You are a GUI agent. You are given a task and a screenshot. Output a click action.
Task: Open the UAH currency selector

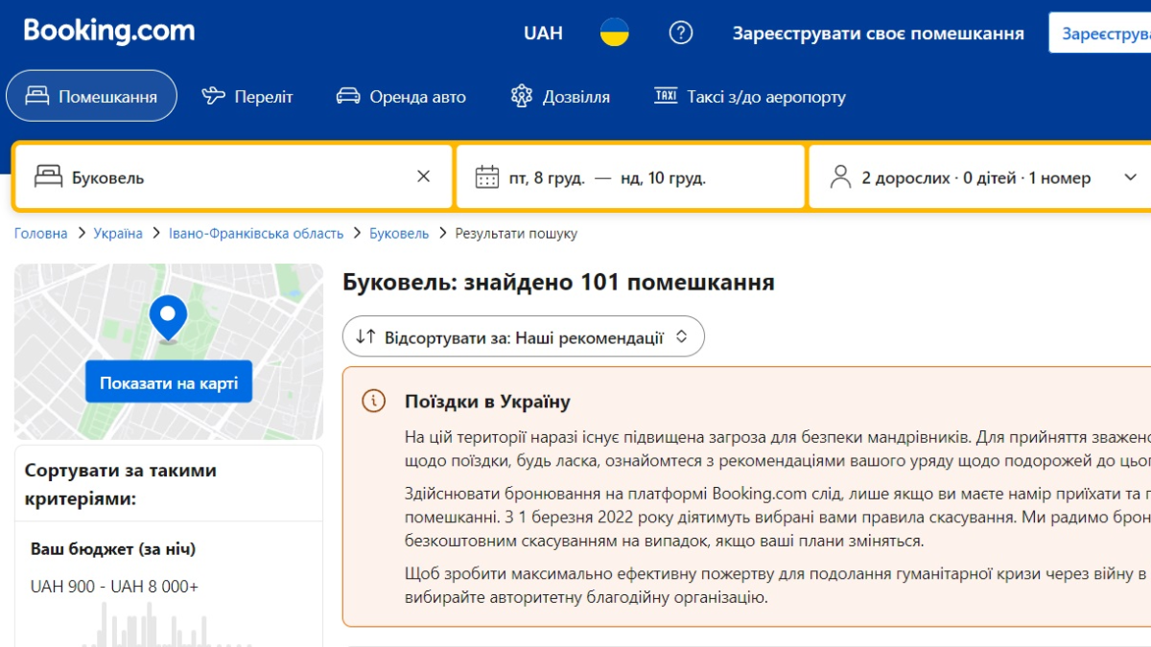coord(543,33)
